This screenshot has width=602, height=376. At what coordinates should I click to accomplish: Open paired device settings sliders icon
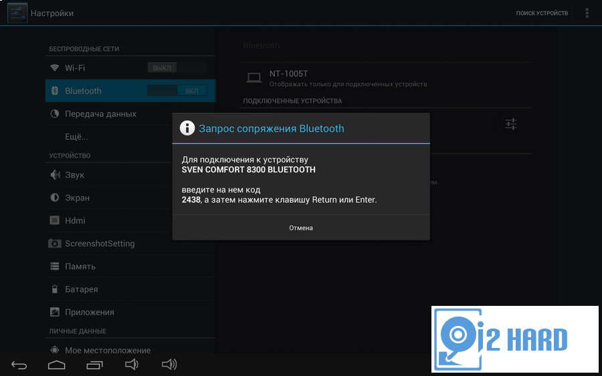(x=510, y=124)
